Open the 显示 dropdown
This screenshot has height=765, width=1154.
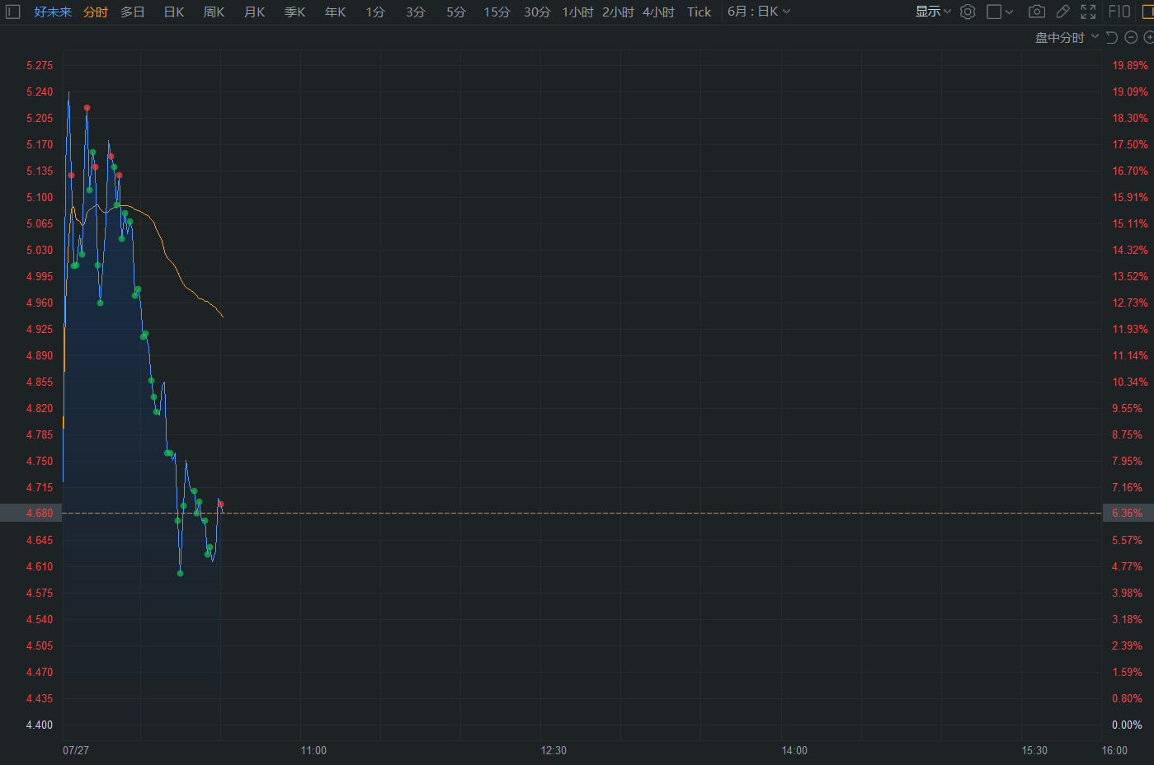click(x=933, y=12)
